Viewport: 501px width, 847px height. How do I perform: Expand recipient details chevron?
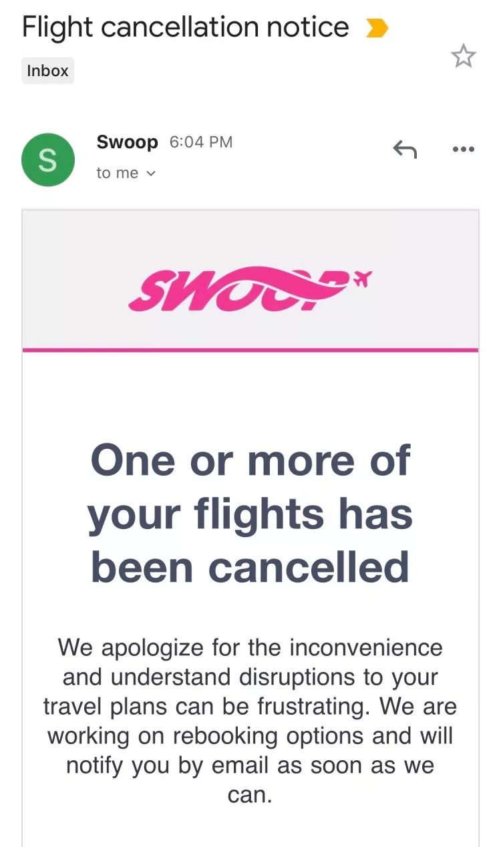pos(150,174)
